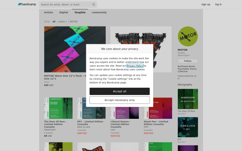The height and width of the screenshot is (151, 242).
Task: Switch to the Artists tab
Action: click(48, 12)
